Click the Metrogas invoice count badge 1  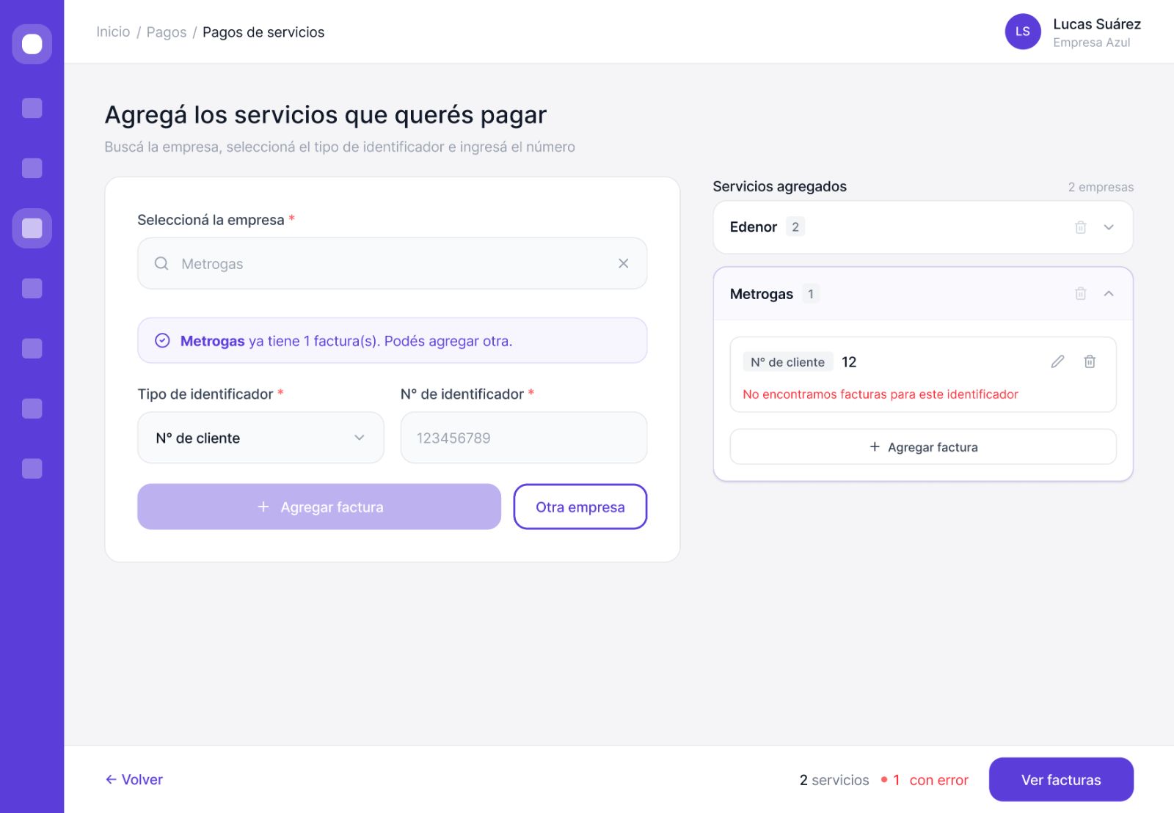click(811, 294)
